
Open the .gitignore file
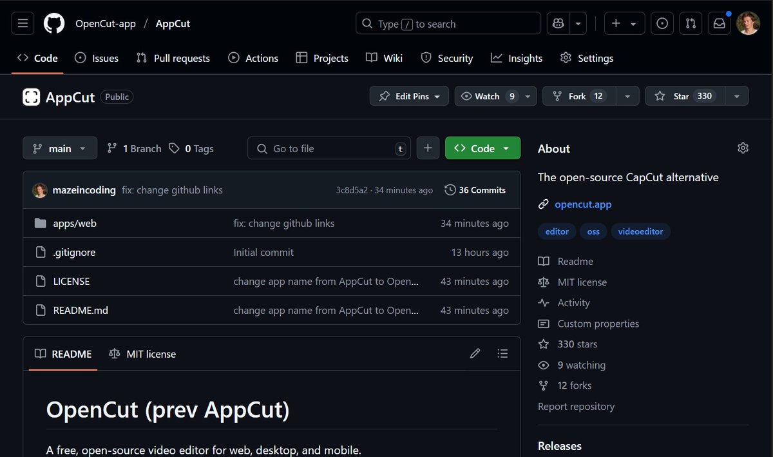tap(74, 252)
